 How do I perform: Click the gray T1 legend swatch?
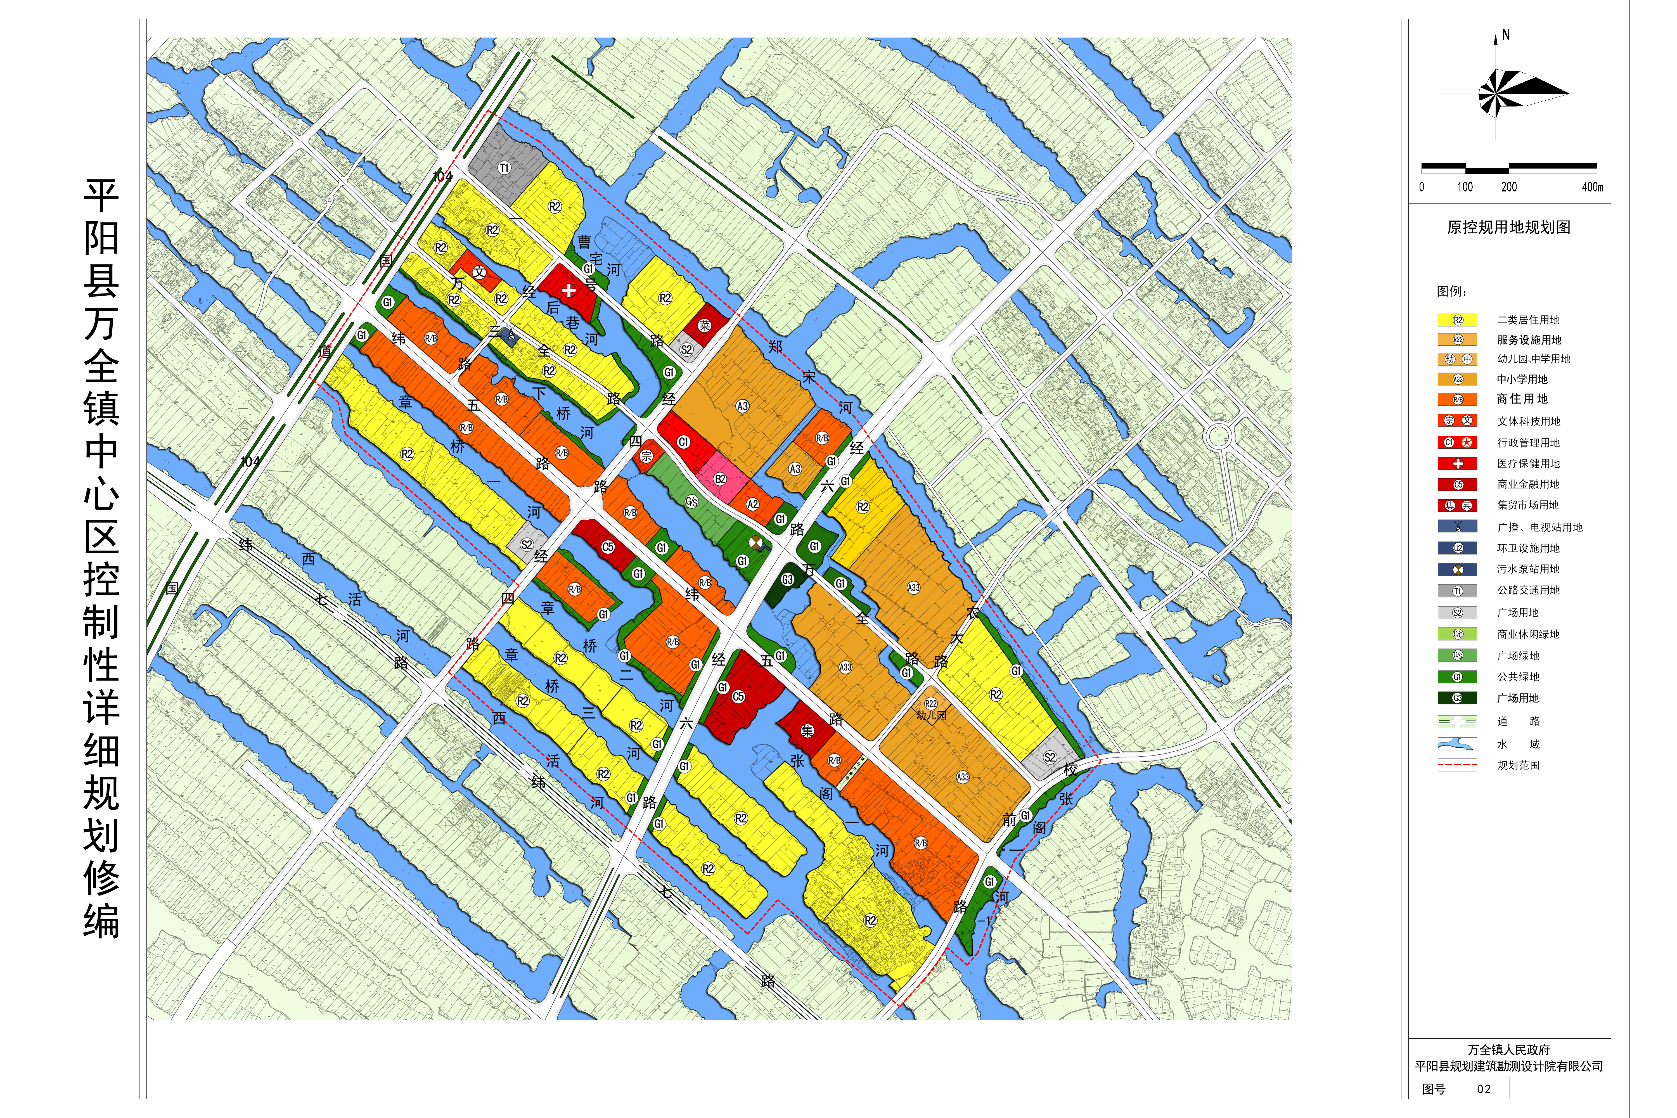(1457, 591)
